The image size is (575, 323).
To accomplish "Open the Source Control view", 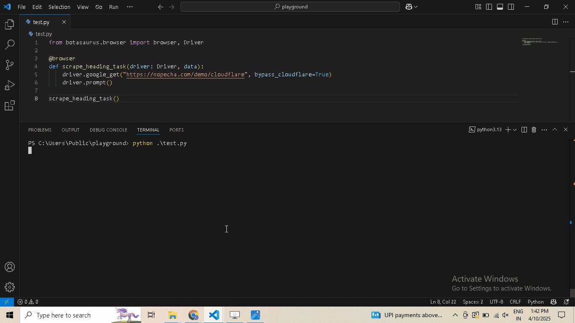I will [x=9, y=65].
